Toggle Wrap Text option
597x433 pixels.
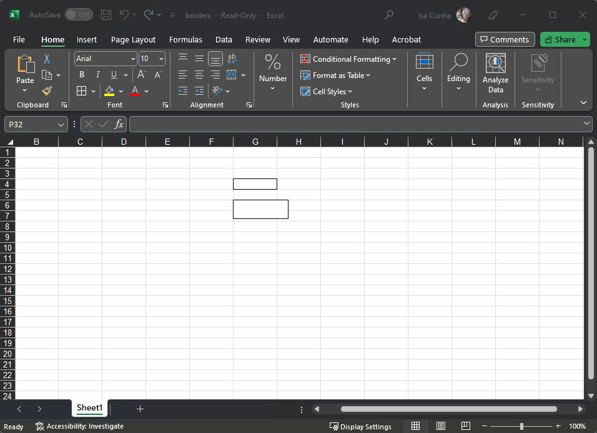232,59
